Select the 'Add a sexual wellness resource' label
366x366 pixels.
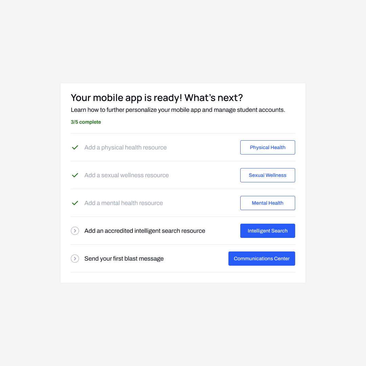point(126,175)
